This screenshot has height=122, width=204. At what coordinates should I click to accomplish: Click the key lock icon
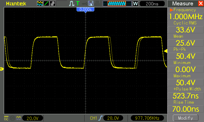[x=84, y=4]
